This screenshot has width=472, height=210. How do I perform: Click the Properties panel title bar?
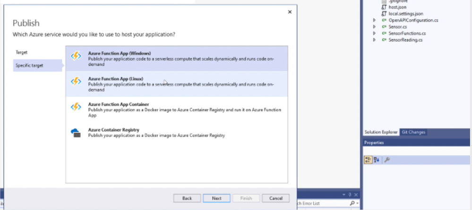pos(417,143)
